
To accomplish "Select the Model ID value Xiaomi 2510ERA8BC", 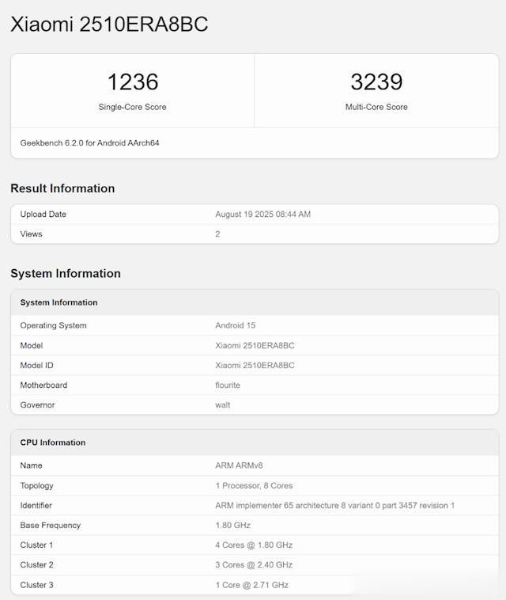I will click(255, 366).
